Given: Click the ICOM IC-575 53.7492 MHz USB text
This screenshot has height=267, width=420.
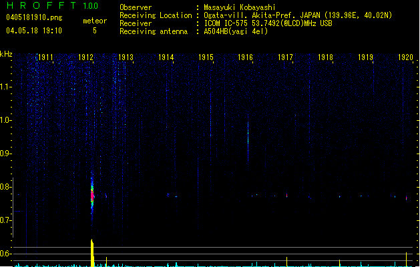Looking at the screenshot, I should coord(268,23).
